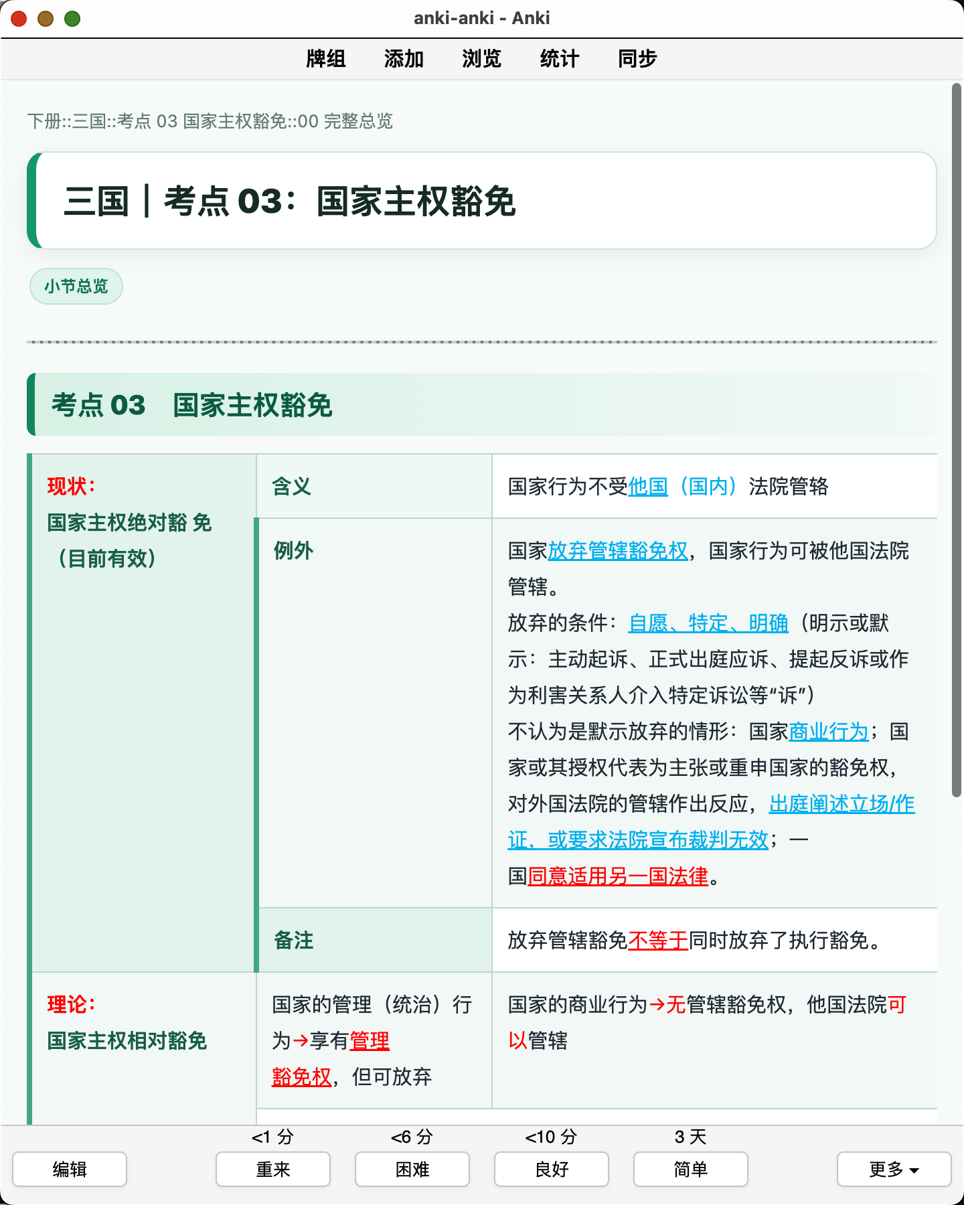Click the card title 三国｜考点 03

click(289, 202)
